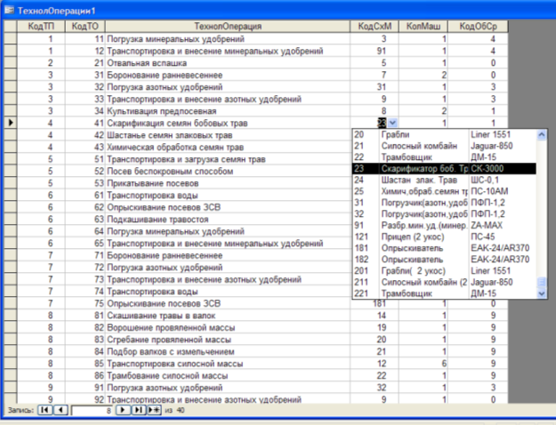Choose highlighted Скарификатор СК-3000 entry
This screenshot has height=425, width=556.
pos(444,169)
